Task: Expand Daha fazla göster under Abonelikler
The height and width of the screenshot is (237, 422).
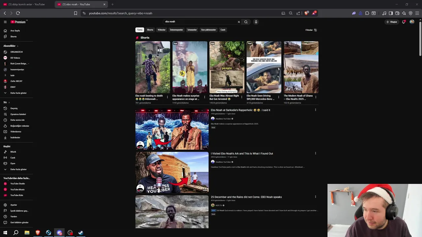Action: 16,93
